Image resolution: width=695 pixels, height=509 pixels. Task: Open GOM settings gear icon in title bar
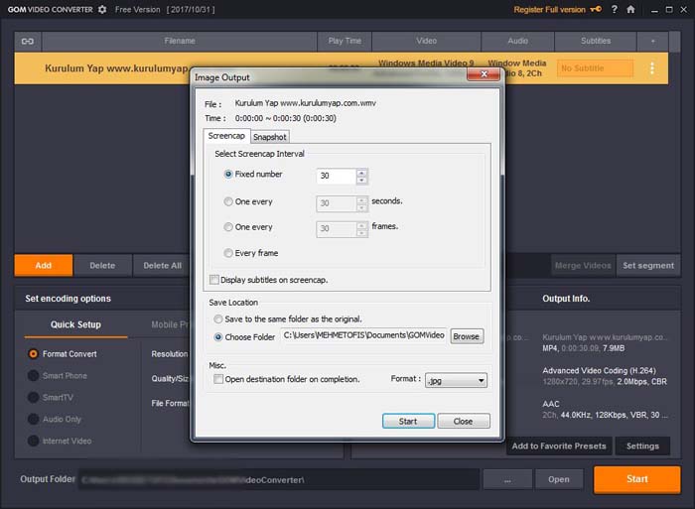102,9
